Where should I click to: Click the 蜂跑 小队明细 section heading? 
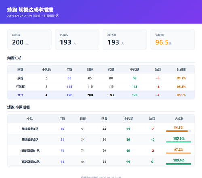pyautogui.click(x=19, y=107)
